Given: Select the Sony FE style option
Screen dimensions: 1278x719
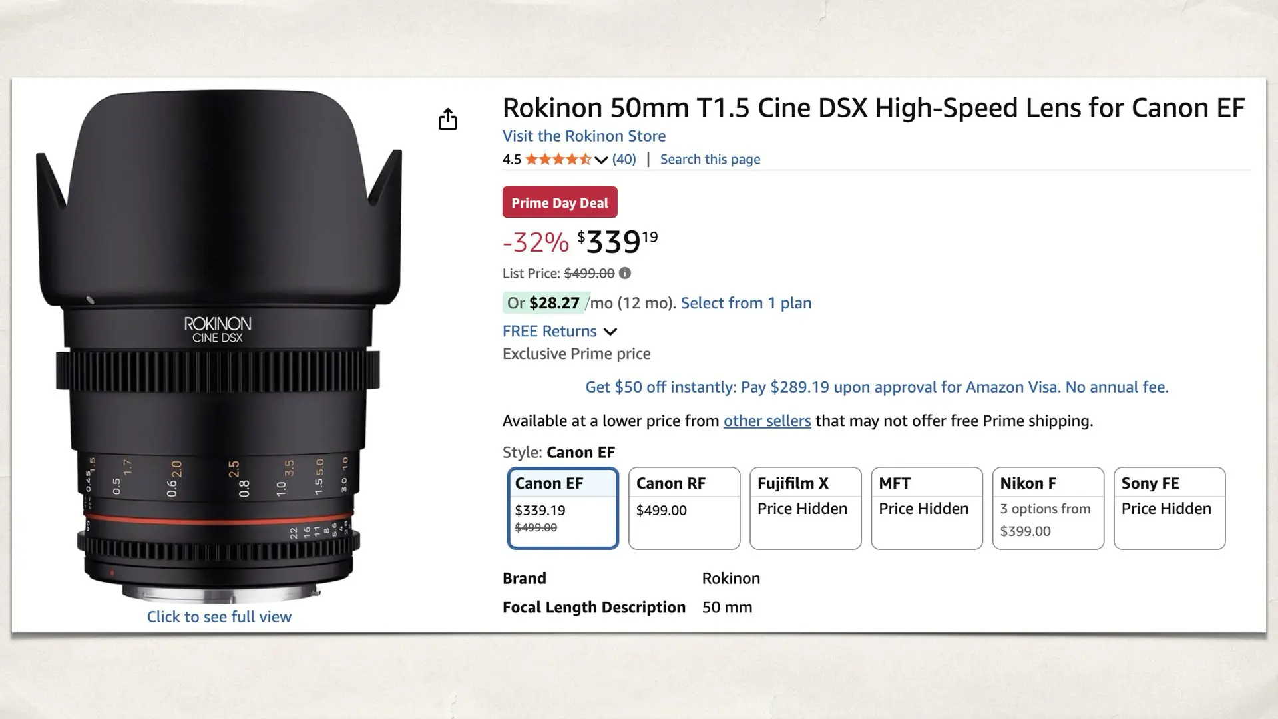Looking at the screenshot, I should [x=1169, y=508].
